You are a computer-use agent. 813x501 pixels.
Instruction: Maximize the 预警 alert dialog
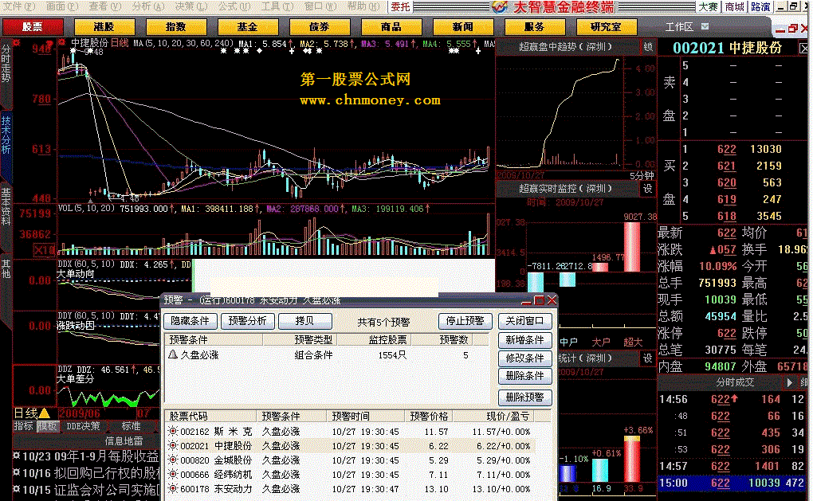(x=540, y=300)
